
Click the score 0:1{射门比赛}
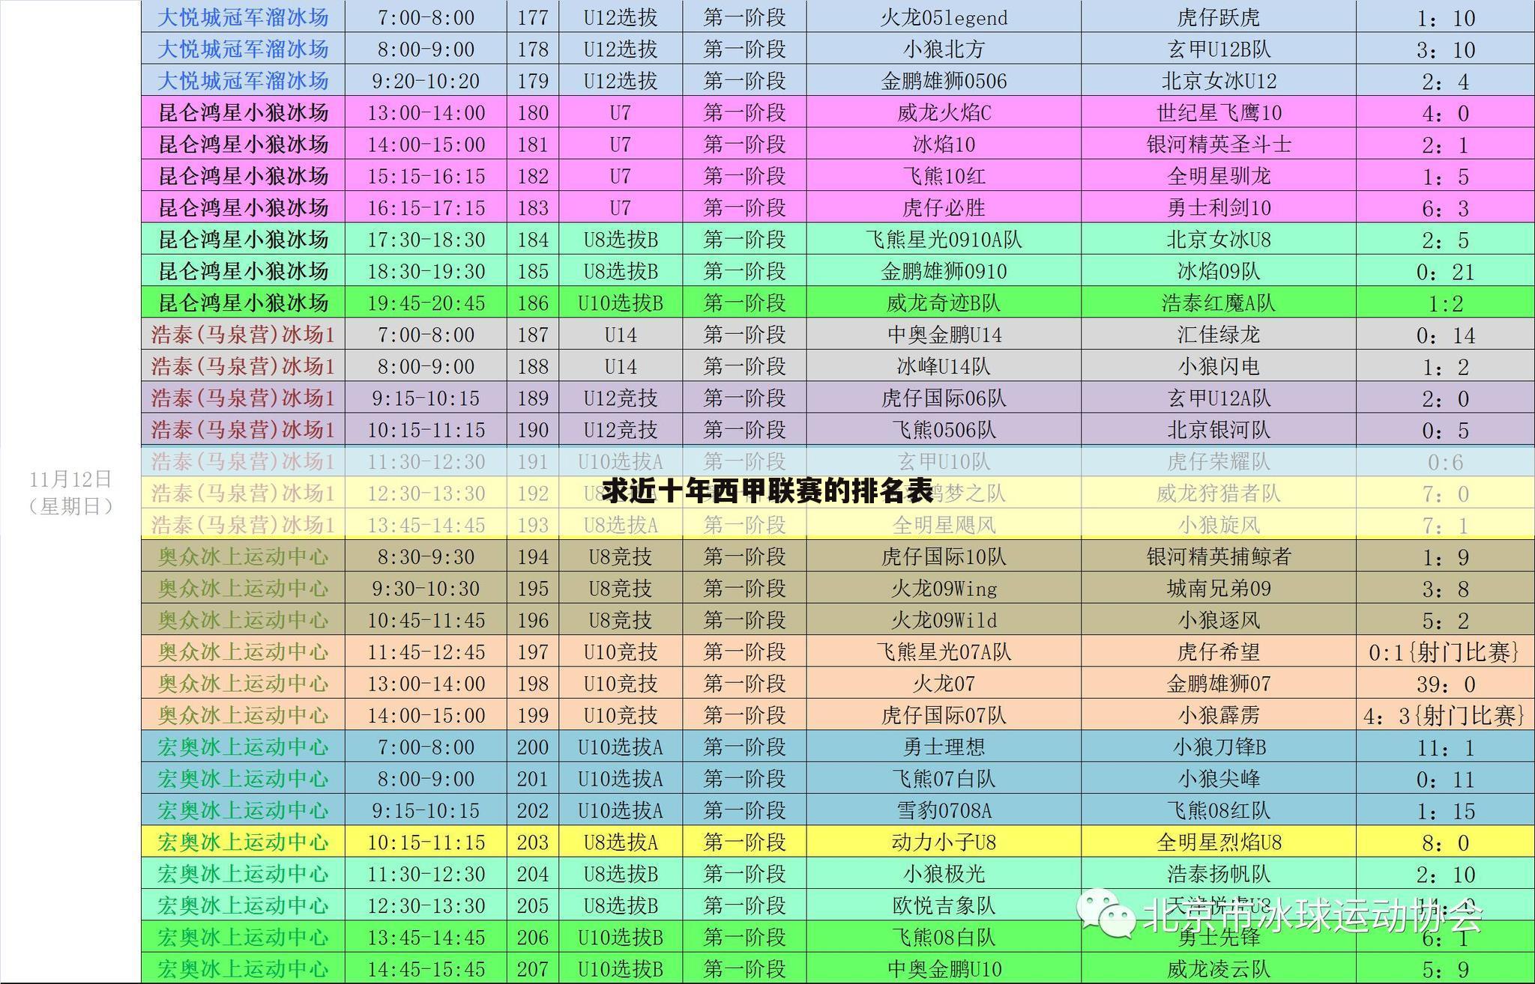point(1445,652)
